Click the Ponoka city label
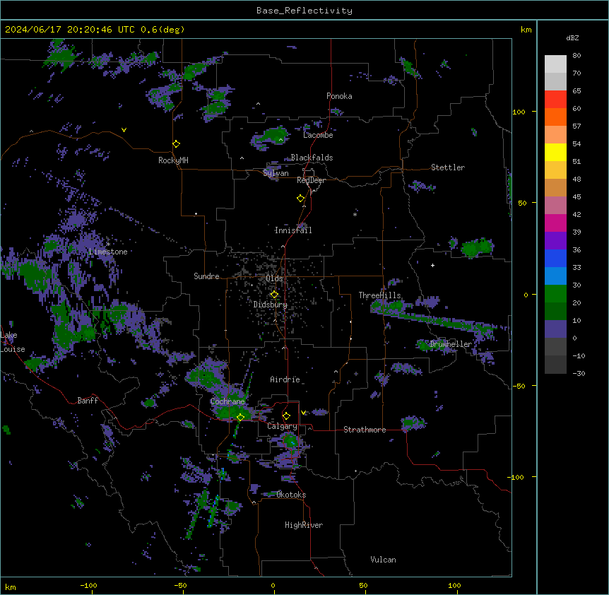This screenshot has width=609, height=595. coord(339,96)
